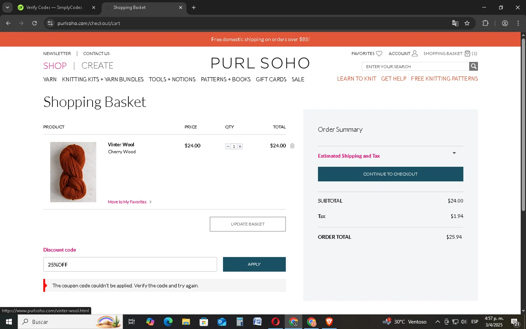Open Chrome three-dot menu
The image size is (526, 329).
518,23
